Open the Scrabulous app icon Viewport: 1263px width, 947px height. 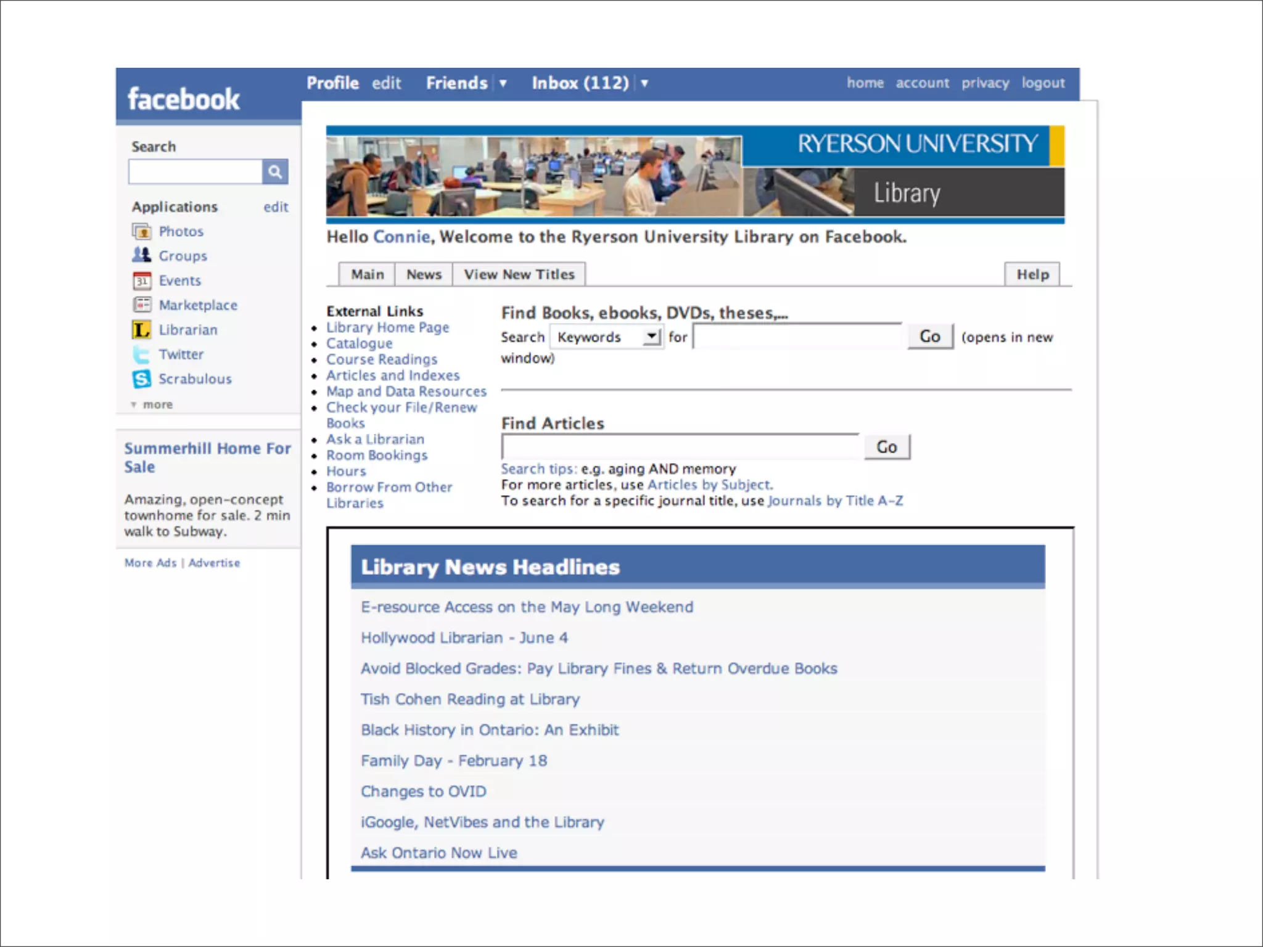[142, 379]
